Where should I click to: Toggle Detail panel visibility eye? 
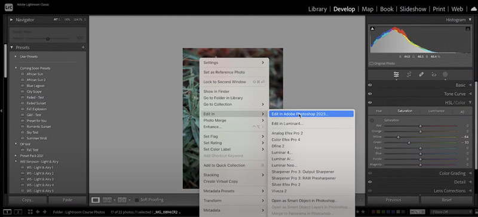[370, 182]
